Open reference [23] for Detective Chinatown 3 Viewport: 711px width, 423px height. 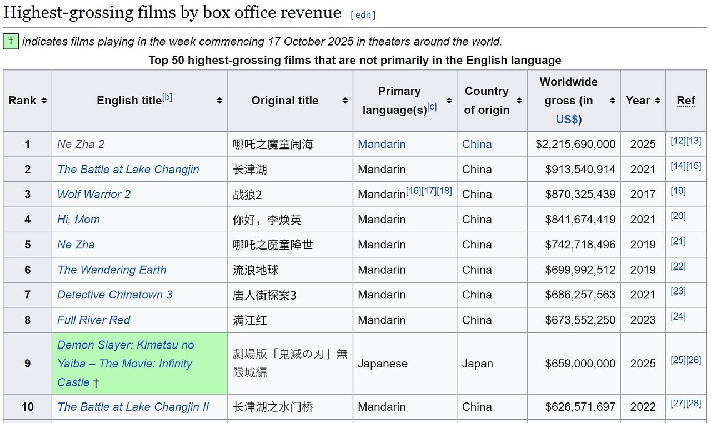pyautogui.click(x=678, y=291)
